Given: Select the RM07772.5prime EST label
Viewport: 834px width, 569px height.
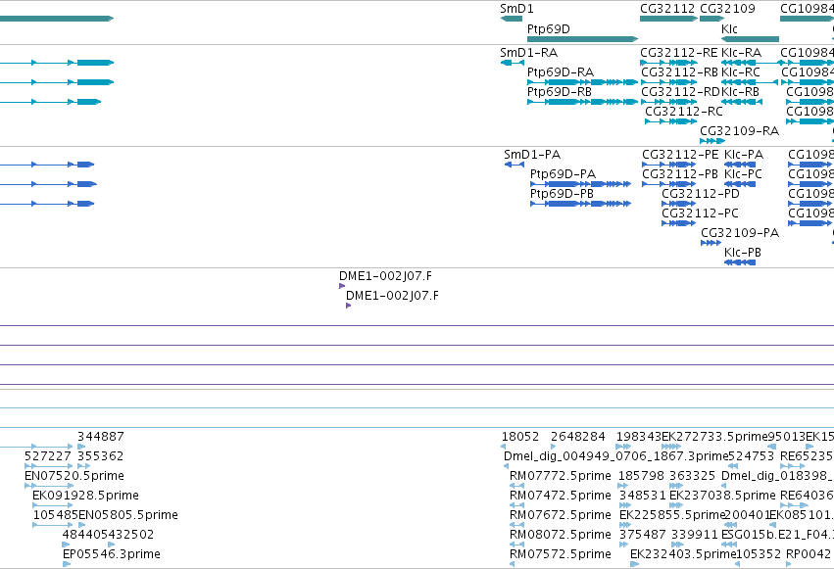Looking at the screenshot, I should (x=561, y=476).
